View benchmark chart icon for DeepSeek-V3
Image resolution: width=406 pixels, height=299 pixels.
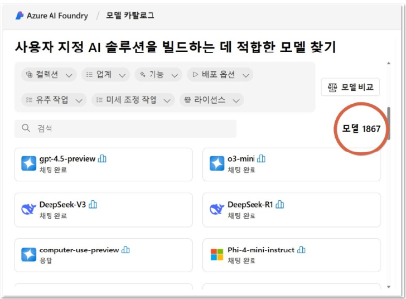pos(93,204)
